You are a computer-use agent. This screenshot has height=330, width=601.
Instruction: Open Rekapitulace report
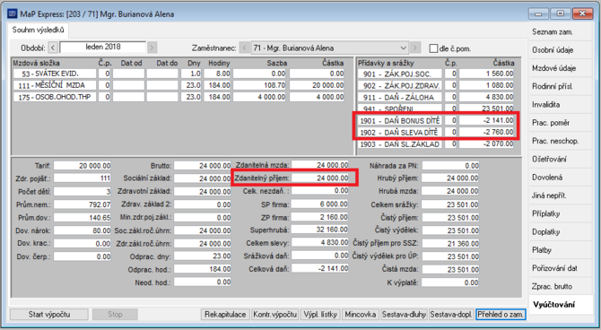coord(225,315)
